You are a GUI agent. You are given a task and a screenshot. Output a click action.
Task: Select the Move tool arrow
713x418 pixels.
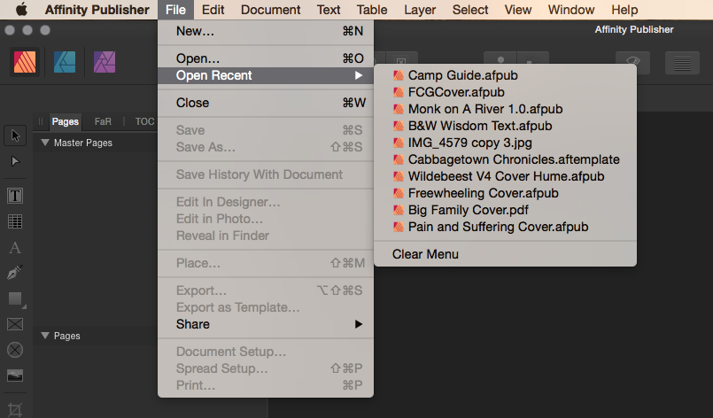(x=15, y=135)
